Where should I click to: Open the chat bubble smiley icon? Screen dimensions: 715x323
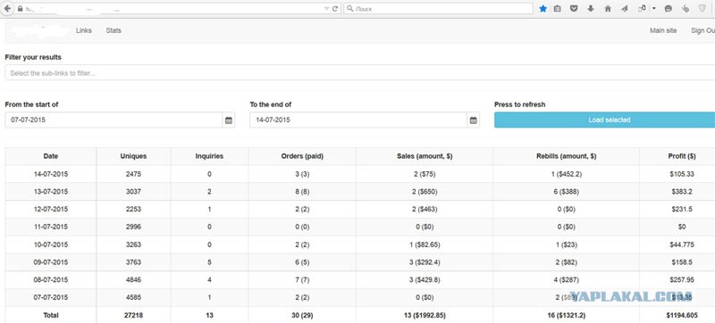coord(668,9)
